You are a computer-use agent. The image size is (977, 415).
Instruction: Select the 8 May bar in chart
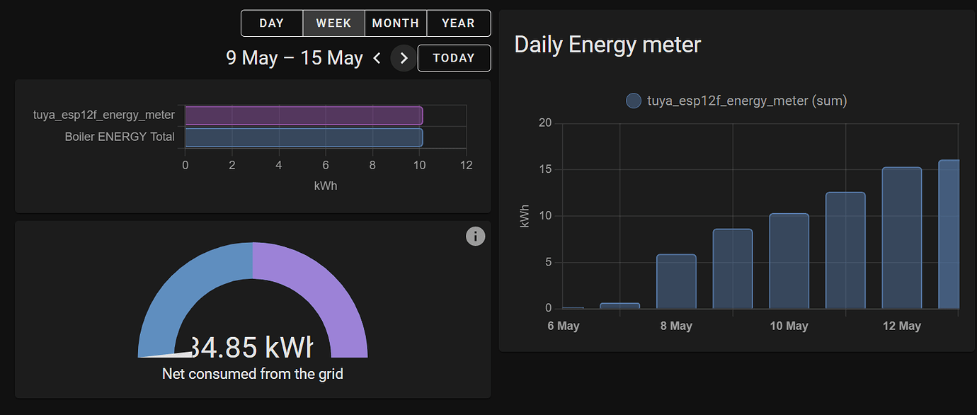[x=676, y=281]
